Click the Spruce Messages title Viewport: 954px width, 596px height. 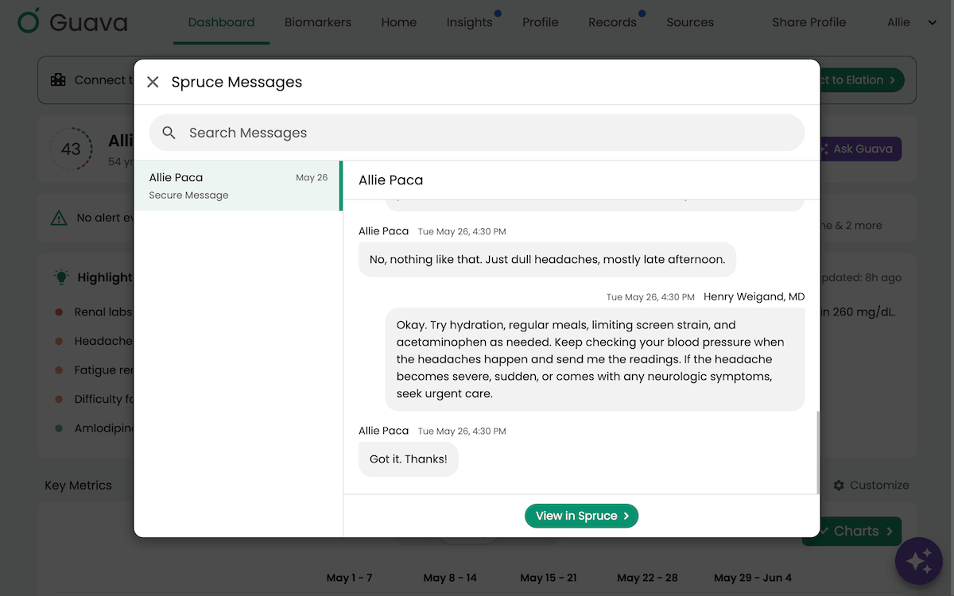pyautogui.click(x=237, y=82)
